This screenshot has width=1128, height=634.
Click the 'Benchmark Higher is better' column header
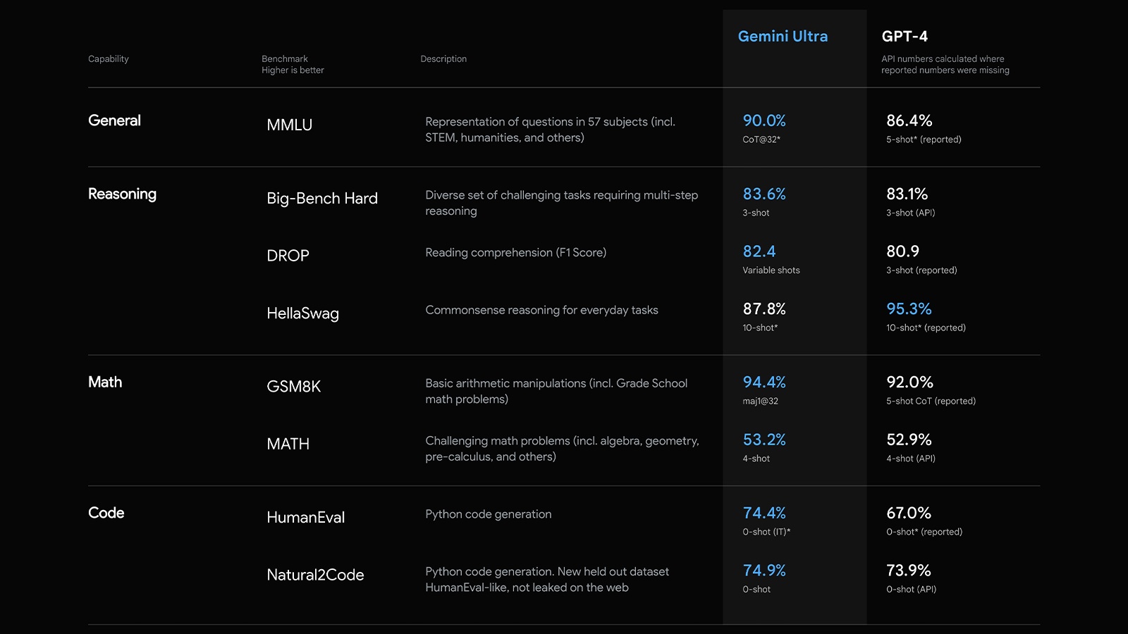[293, 64]
